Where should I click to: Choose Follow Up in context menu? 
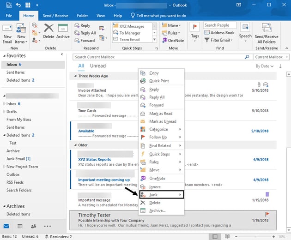tap(162, 137)
